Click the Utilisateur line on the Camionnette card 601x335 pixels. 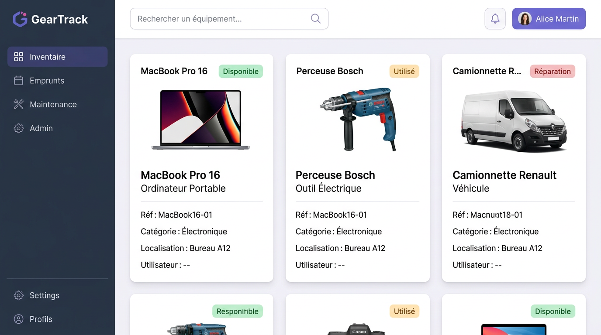point(477,265)
